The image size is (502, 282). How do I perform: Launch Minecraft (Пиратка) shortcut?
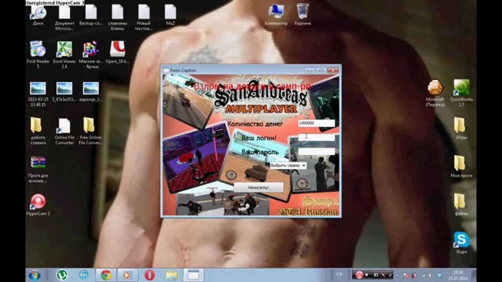[x=435, y=93]
